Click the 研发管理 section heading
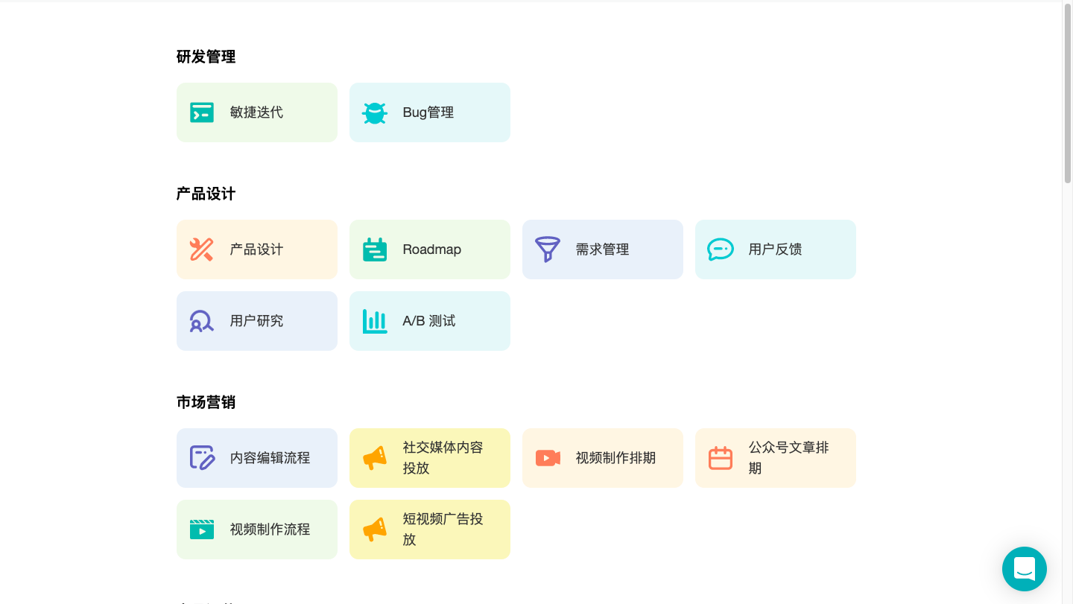The width and height of the screenshot is (1073, 604). (x=206, y=57)
